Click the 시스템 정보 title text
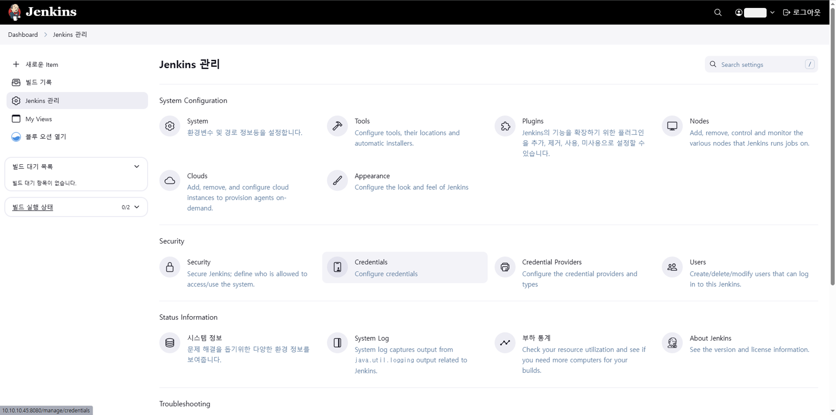 point(204,338)
